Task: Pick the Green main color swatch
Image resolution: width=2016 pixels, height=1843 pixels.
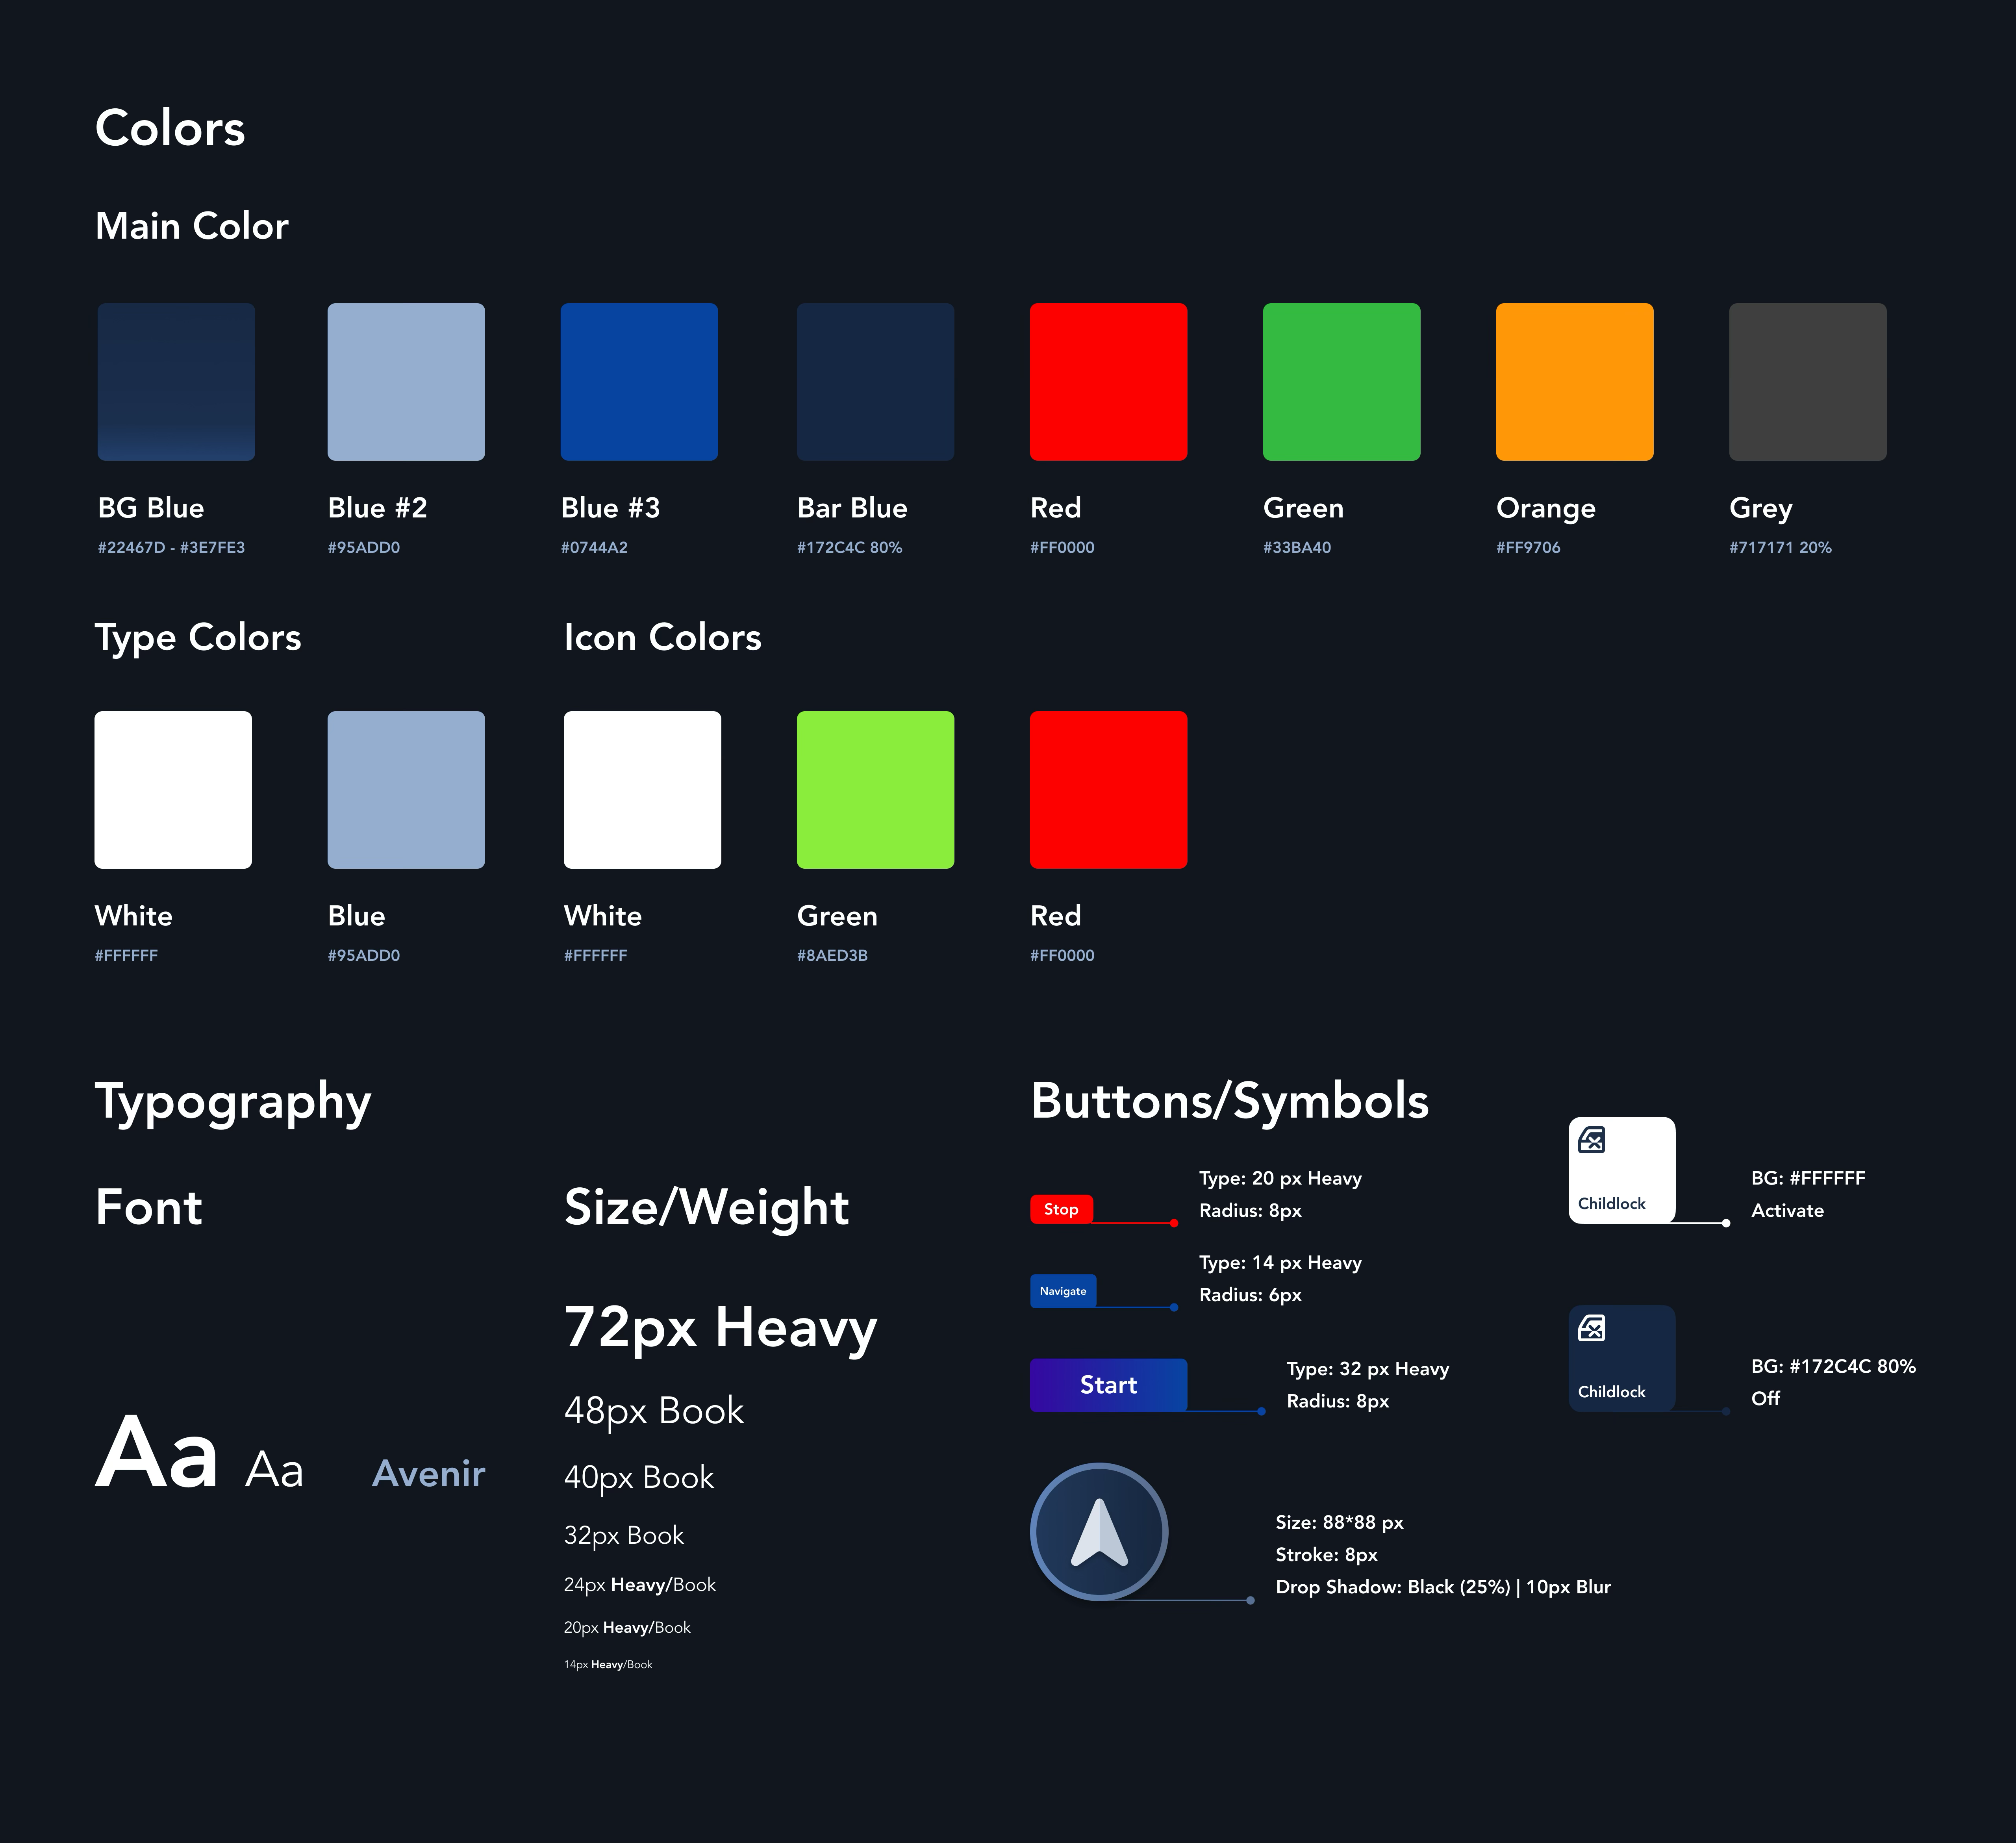Action: coord(1341,382)
